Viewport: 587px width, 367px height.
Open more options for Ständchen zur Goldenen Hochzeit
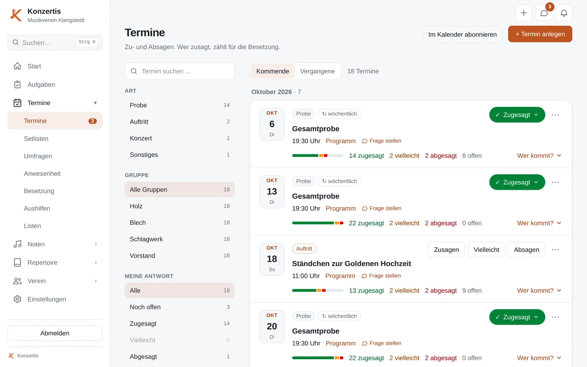555,250
